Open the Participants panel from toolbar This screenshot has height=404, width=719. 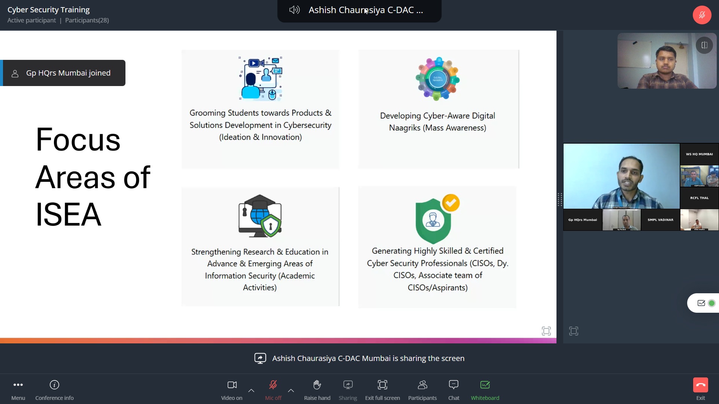pos(422,385)
